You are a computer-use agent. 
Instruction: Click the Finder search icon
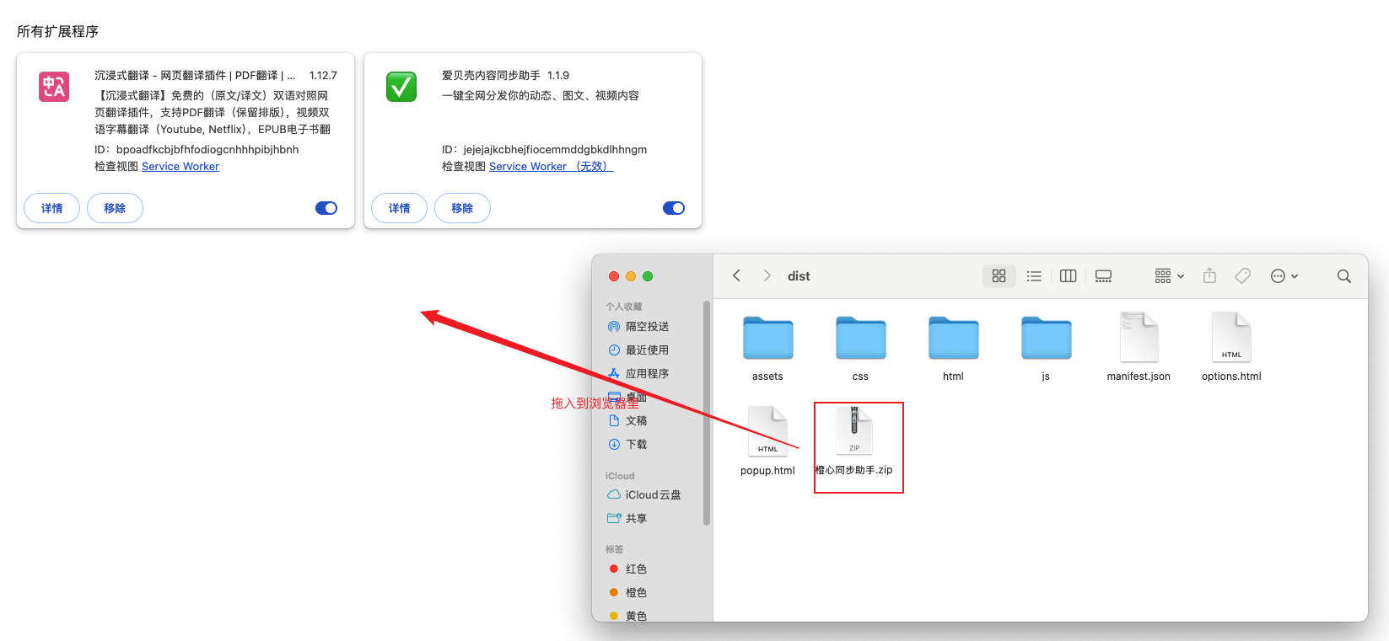(1344, 275)
